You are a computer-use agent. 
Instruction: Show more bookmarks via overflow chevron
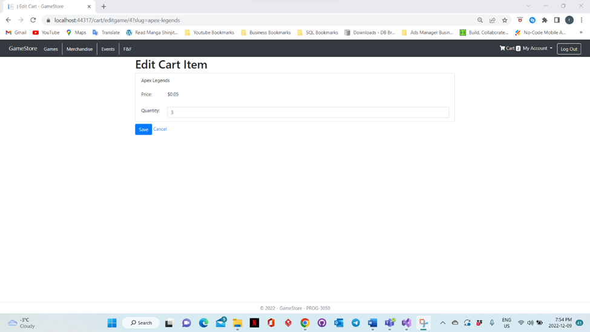coord(581,32)
